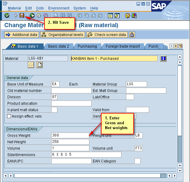Click tab list icon at right of tabs

click(x=181, y=46)
